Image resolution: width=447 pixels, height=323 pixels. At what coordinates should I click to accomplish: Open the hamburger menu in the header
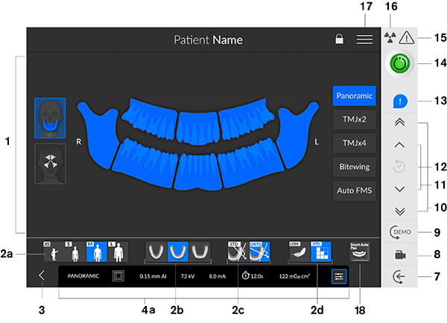click(364, 39)
